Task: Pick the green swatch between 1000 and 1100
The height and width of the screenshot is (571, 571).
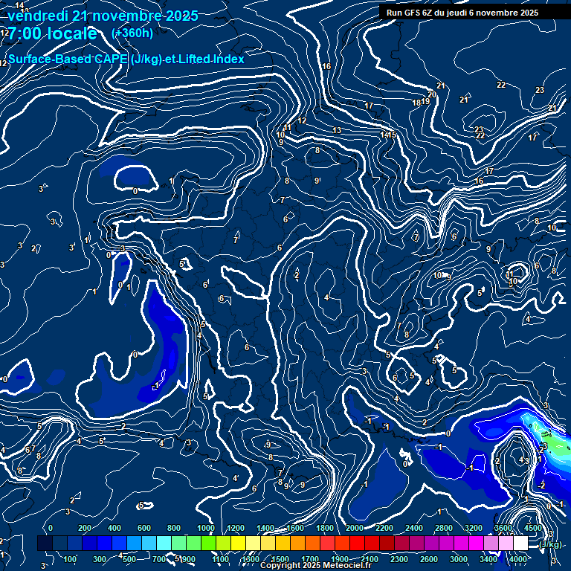Action: [x=208, y=543]
